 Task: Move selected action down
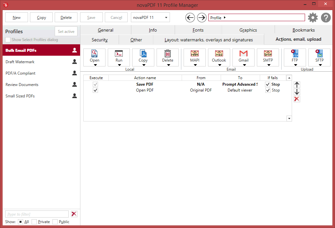297,92
